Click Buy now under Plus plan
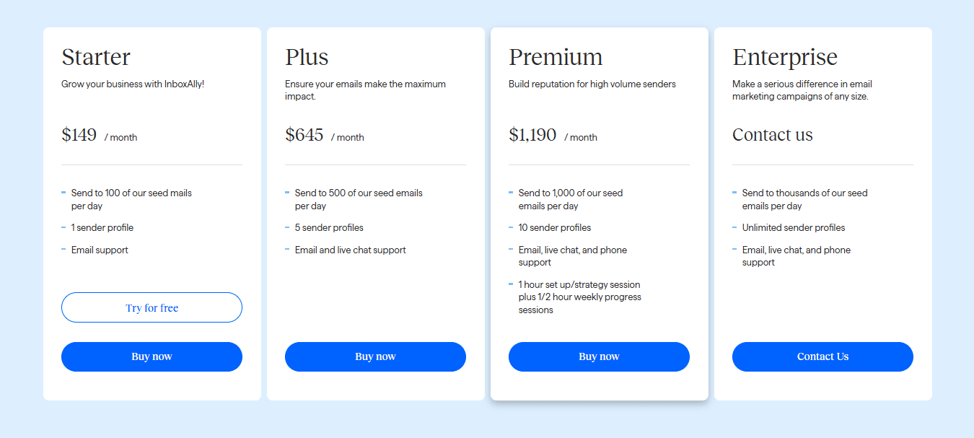The image size is (974, 438). 375,356
